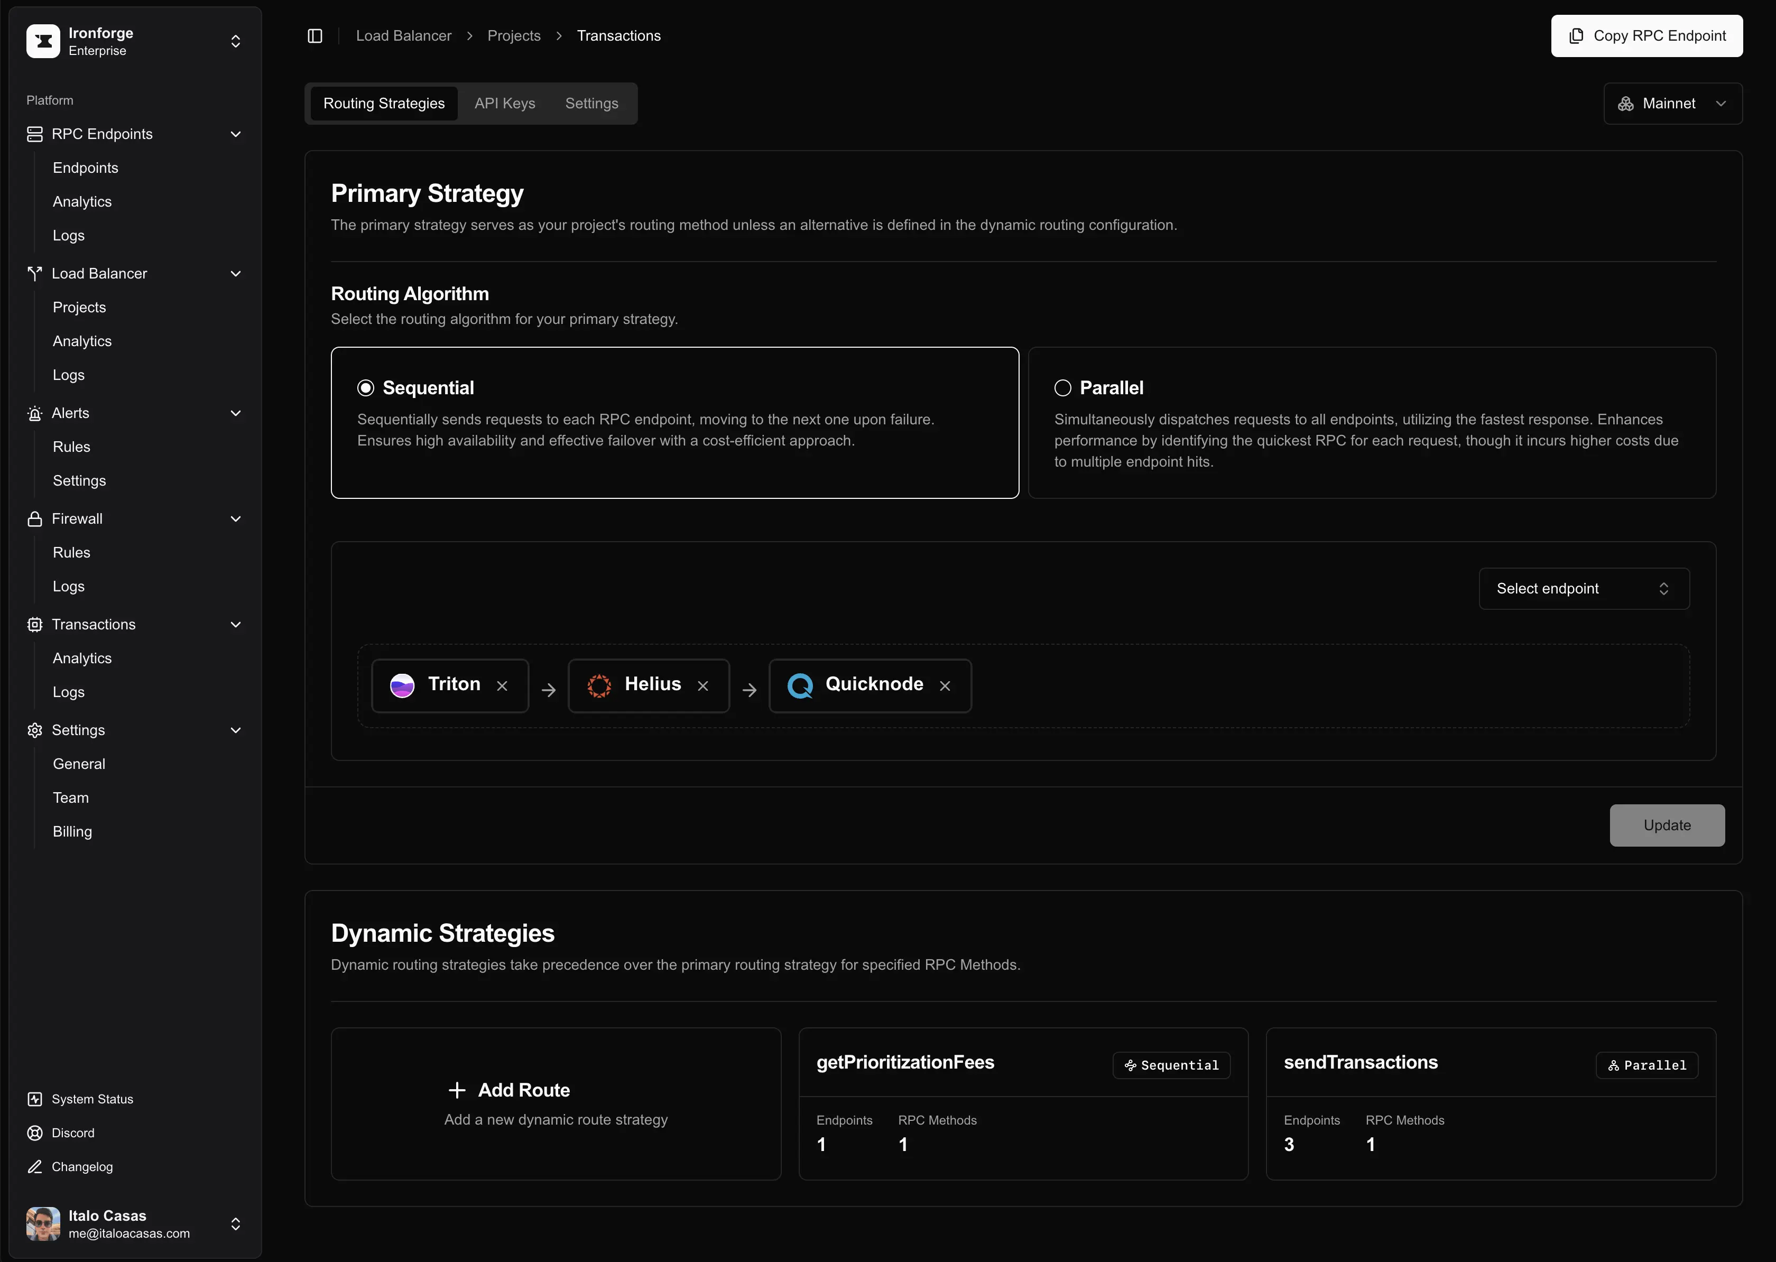Open the System Status icon link
This screenshot has height=1262, width=1776.
pyautogui.click(x=35, y=1099)
